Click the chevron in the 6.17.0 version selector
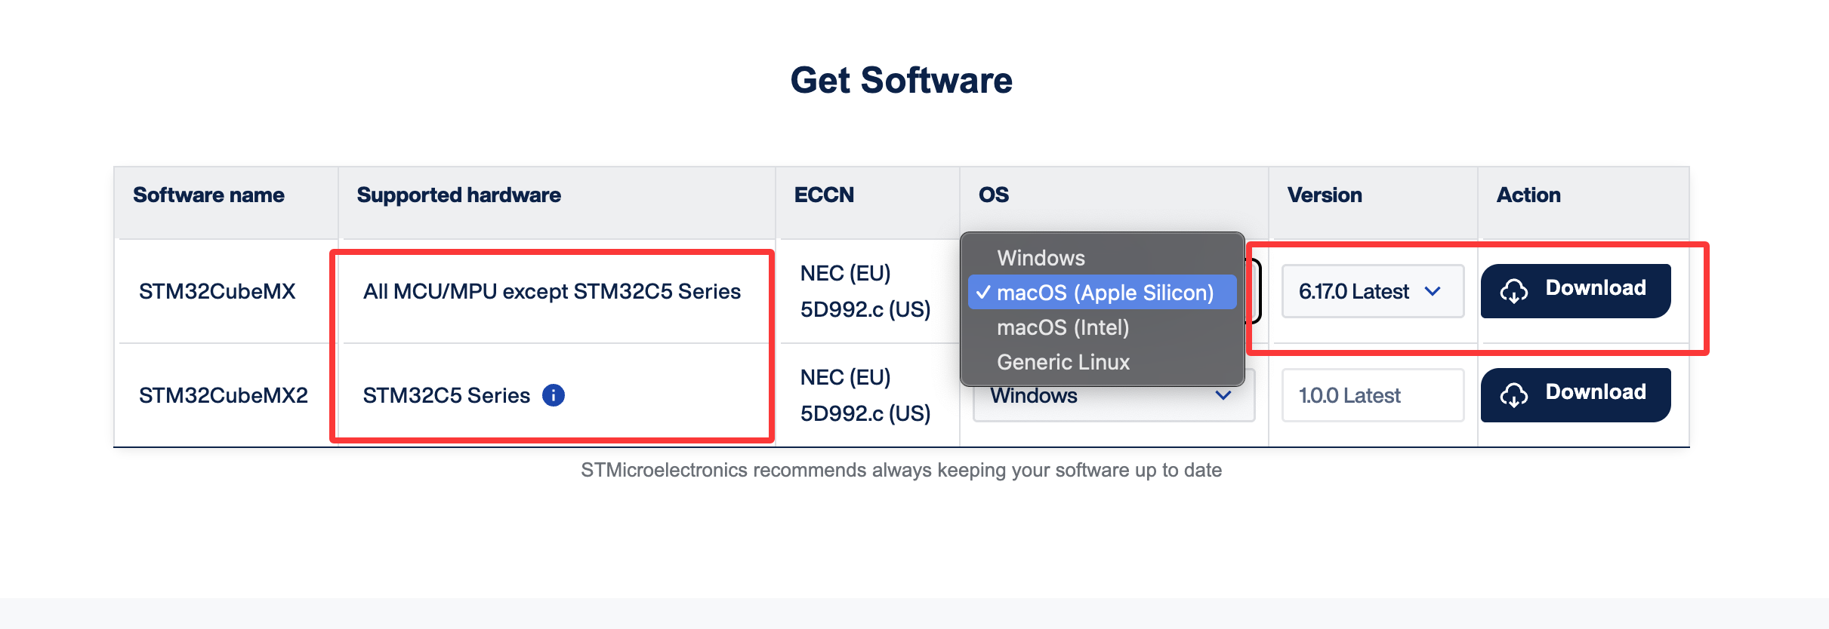The image size is (1829, 629). click(1433, 291)
